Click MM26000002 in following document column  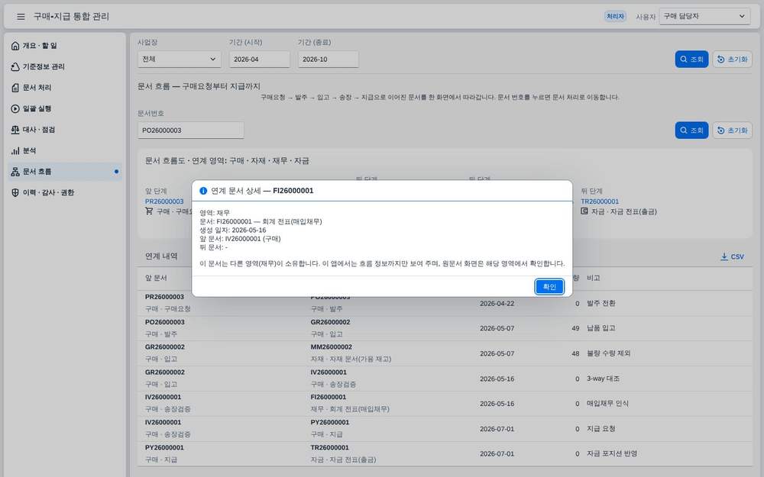[331, 347]
